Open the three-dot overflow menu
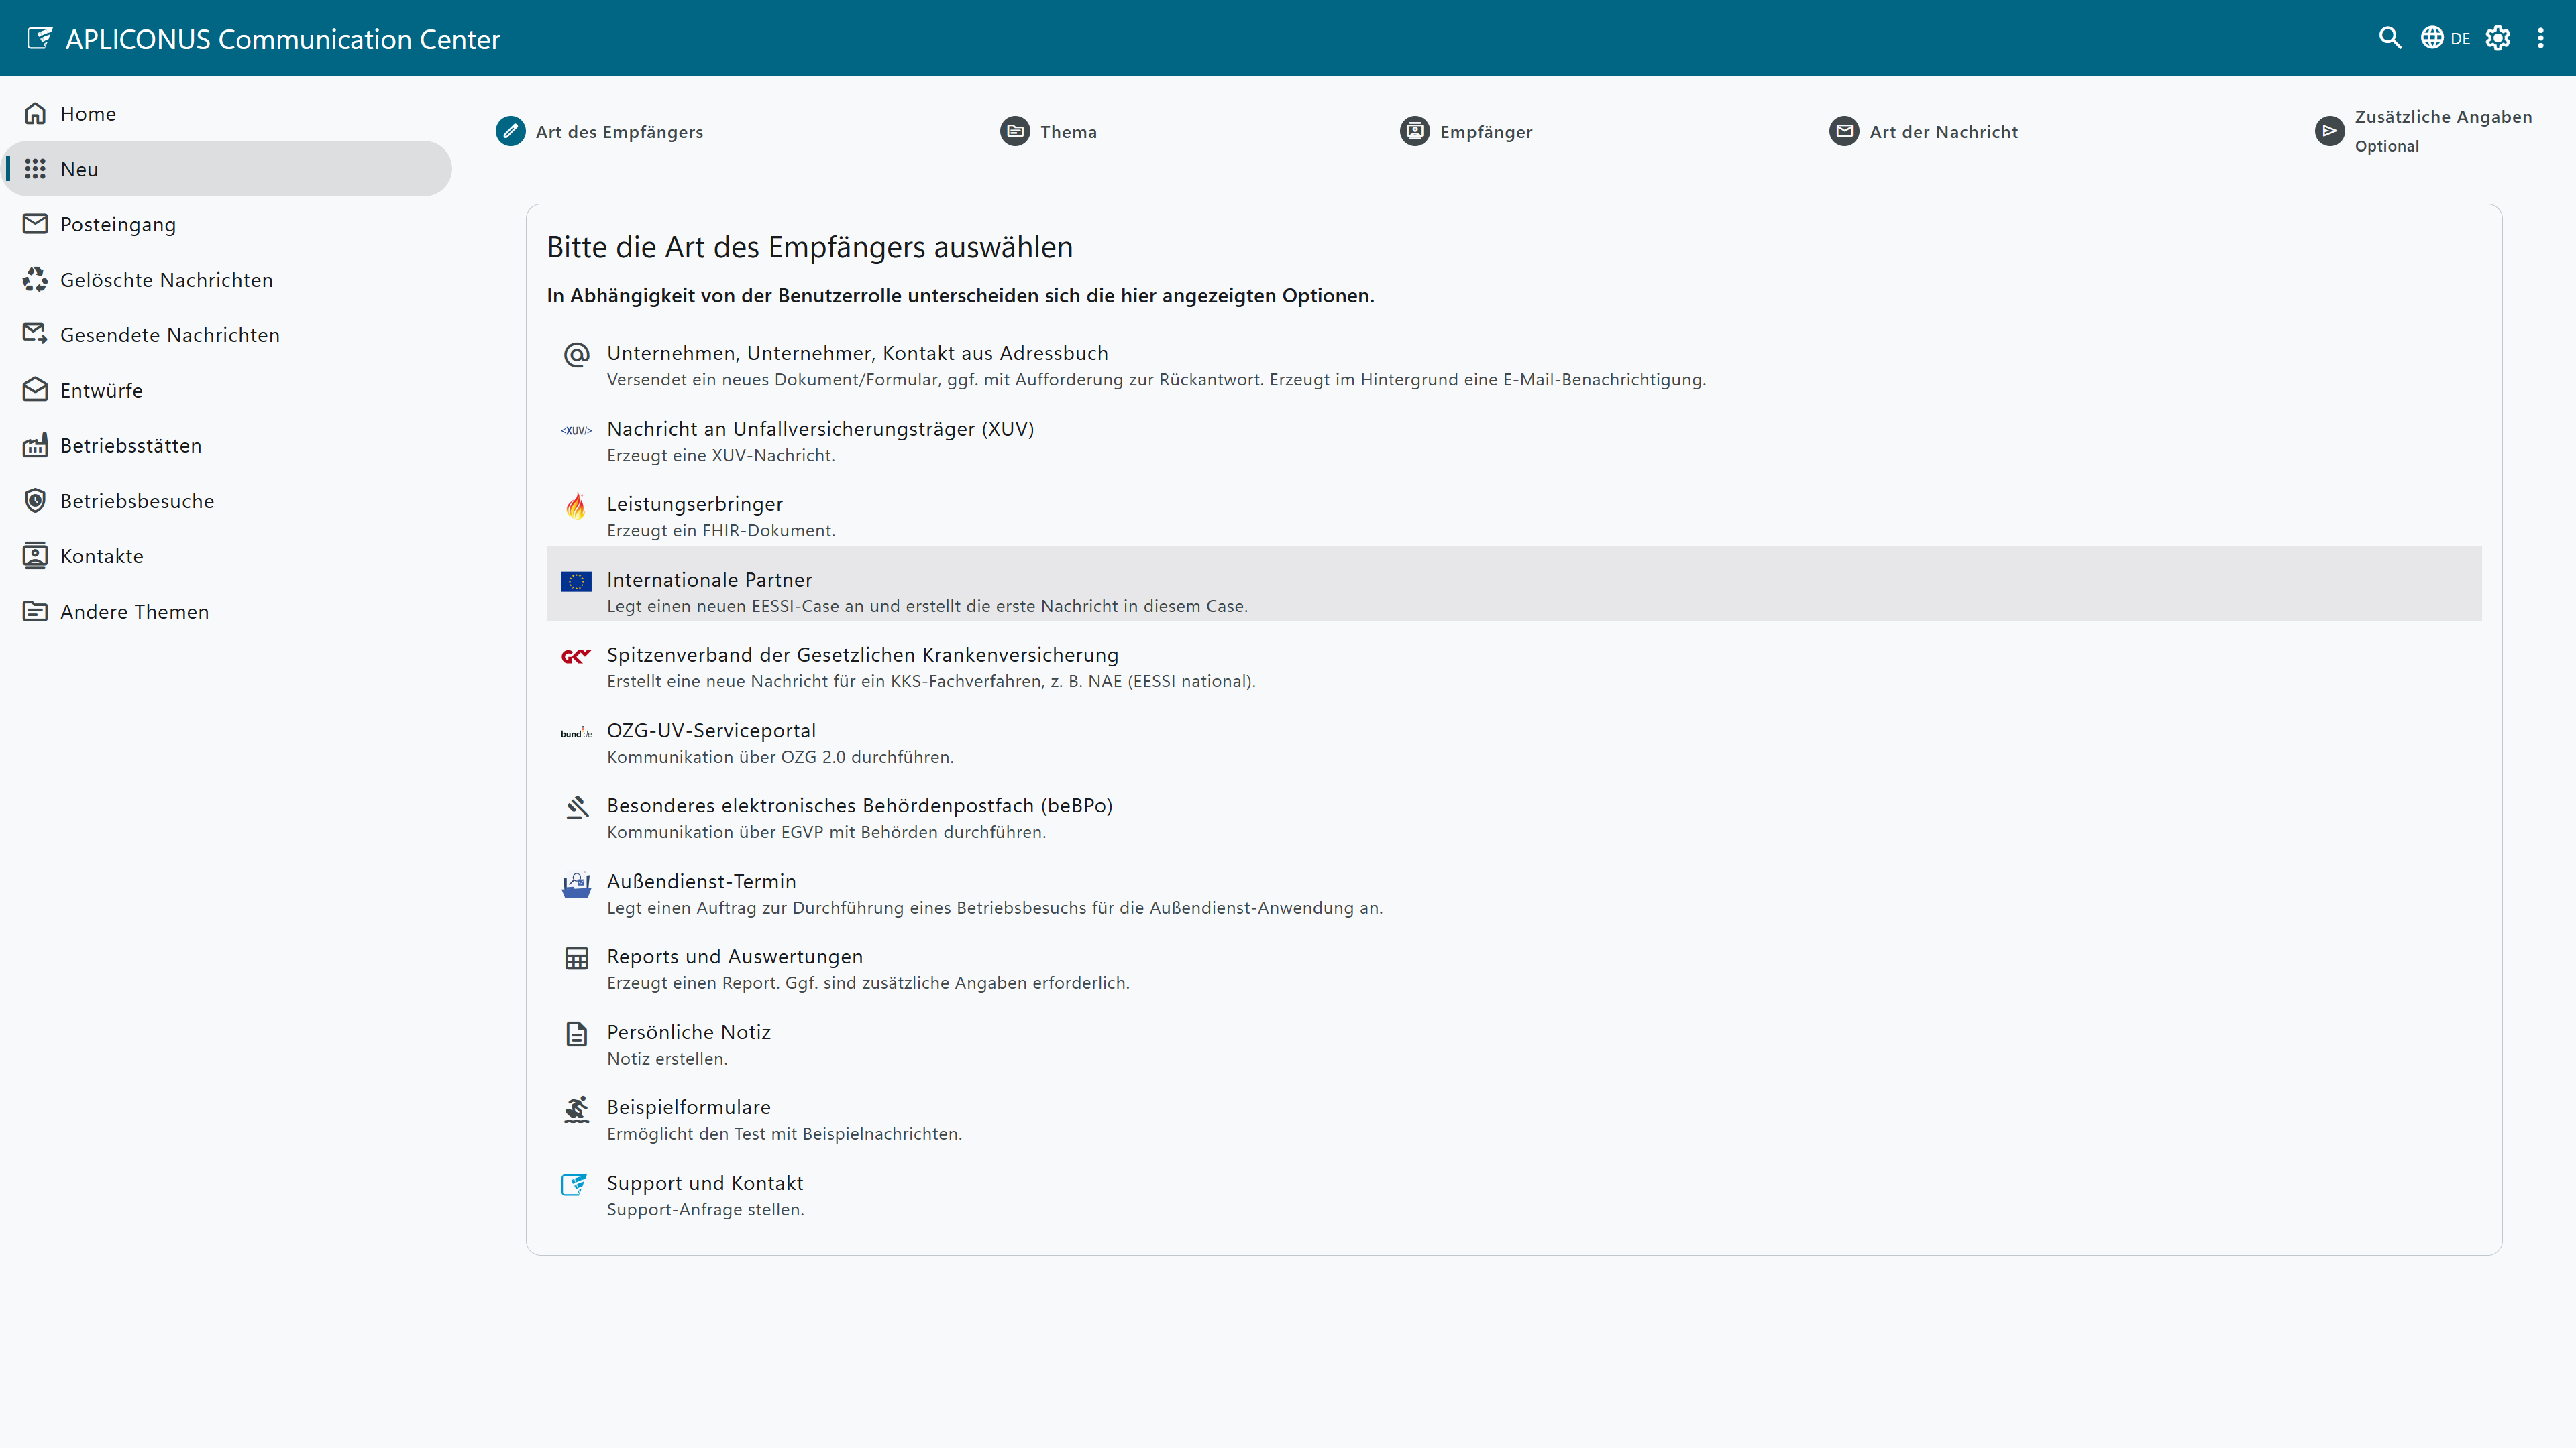The image size is (2576, 1448). point(2541,38)
